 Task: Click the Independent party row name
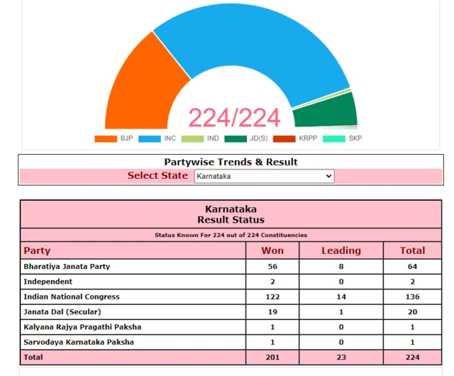pos(49,282)
